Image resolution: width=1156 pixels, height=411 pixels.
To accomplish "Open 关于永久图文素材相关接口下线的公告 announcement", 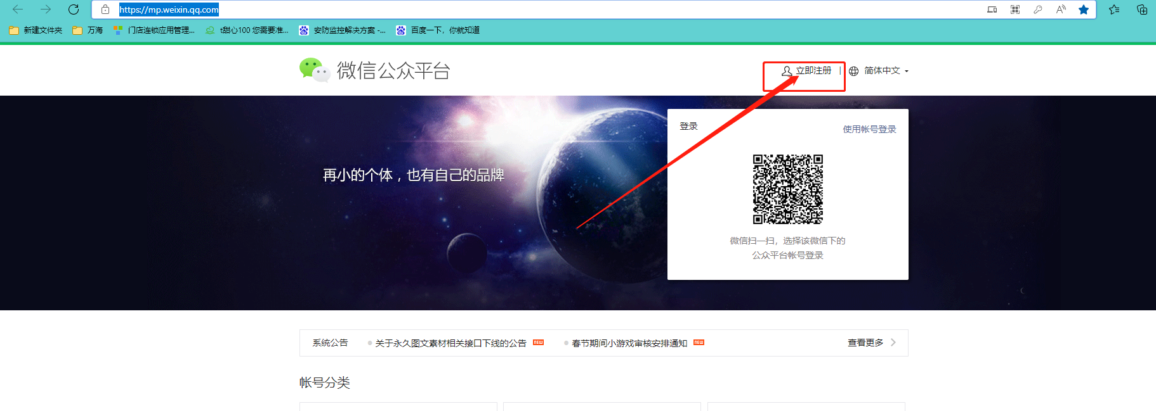I will [x=450, y=343].
